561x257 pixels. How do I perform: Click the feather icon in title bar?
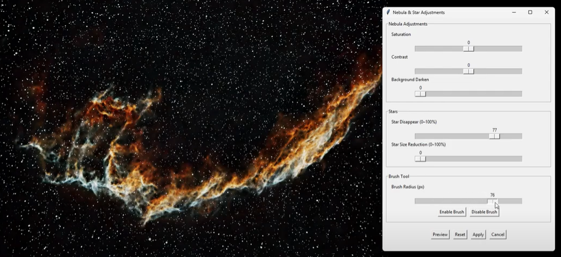388,12
